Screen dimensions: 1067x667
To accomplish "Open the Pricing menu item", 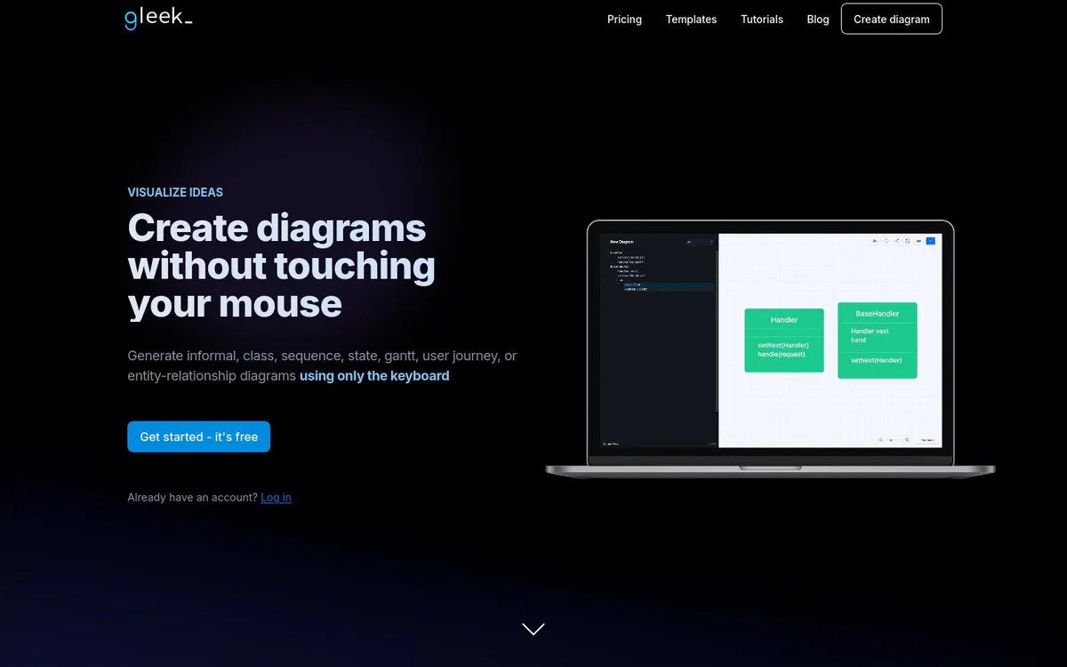I will coord(624,19).
